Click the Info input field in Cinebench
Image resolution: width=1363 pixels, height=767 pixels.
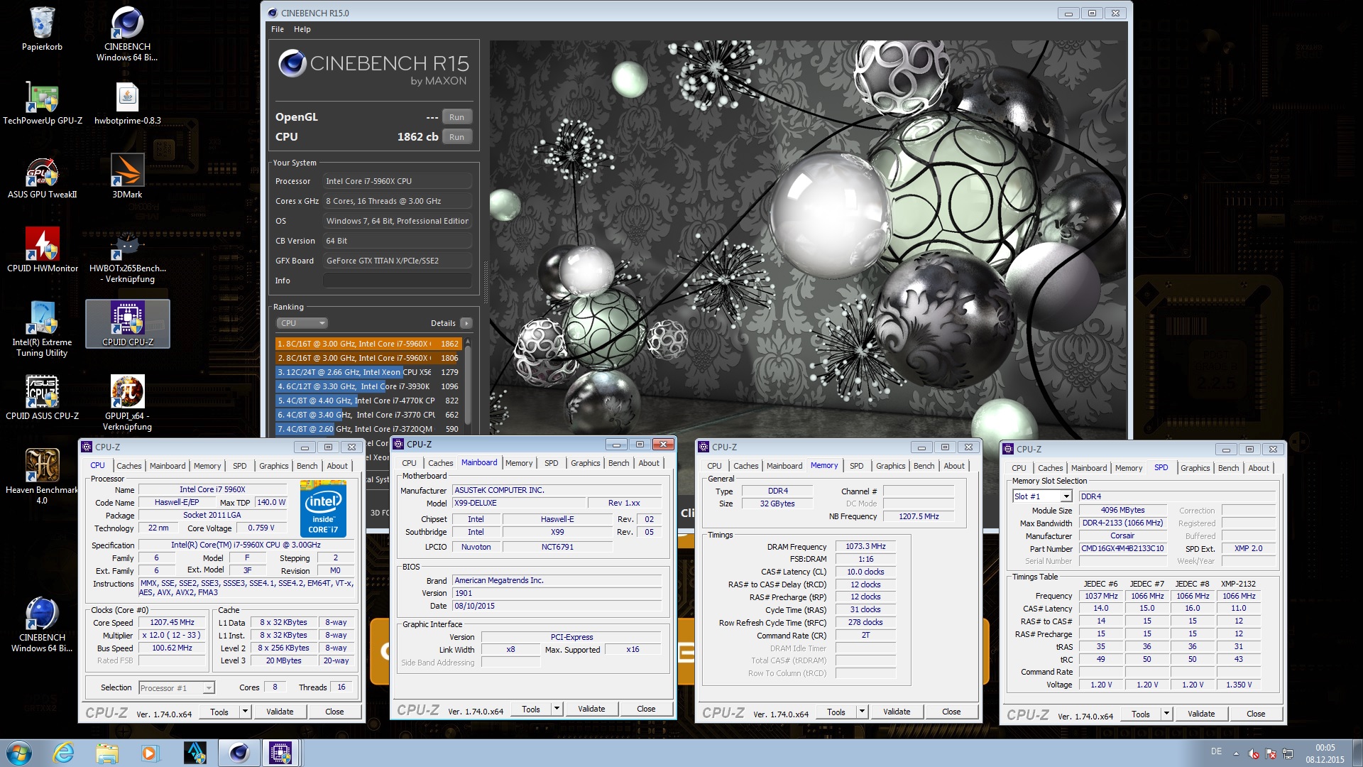tap(397, 281)
